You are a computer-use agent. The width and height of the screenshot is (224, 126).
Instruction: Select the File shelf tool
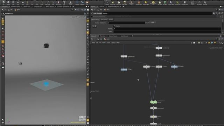[x=87, y=3]
